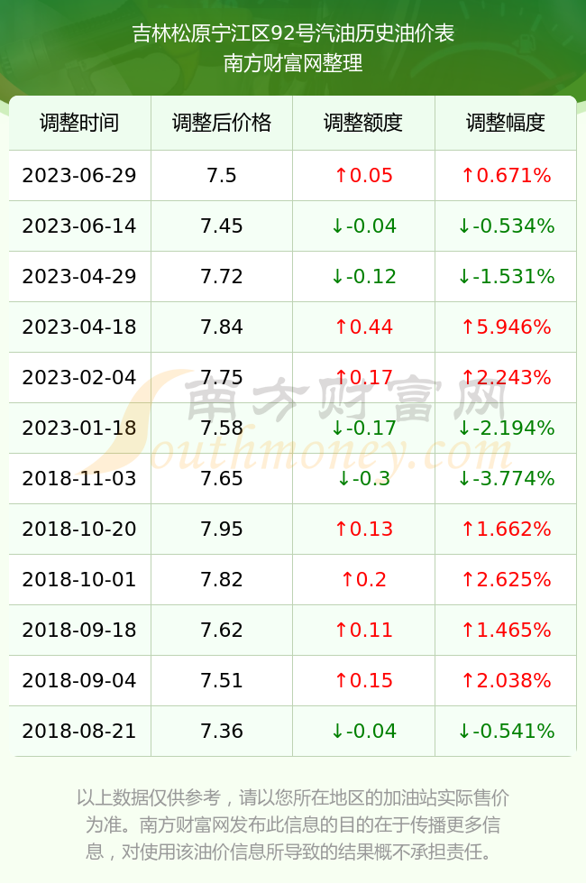Click the ↓-3.774% percentage cell
Image resolution: width=586 pixels, height=884 pixels.
coord(506,479)
